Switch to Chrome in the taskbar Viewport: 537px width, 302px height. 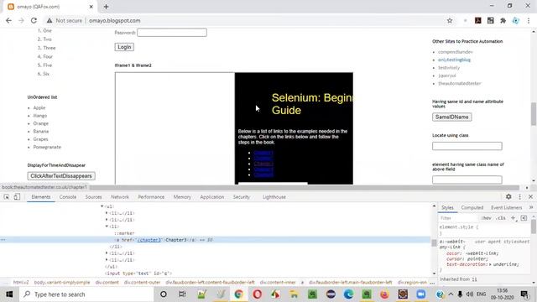[238, 294]
